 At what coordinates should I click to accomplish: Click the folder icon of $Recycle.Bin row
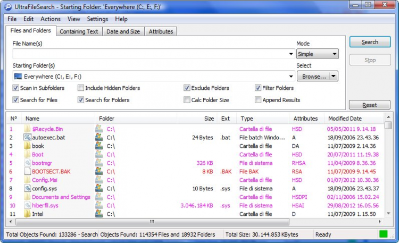click(x=27, y=129)
